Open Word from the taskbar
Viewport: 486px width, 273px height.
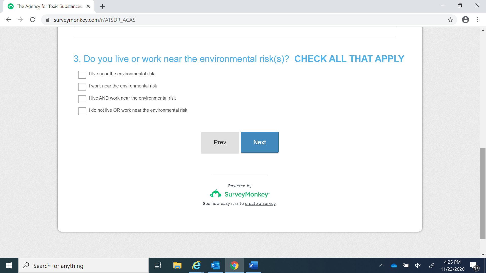point(253,265)
